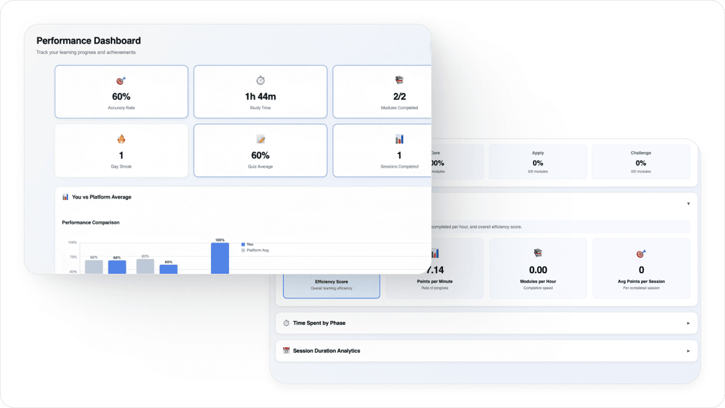Click the 83% gray bar in the chart

tap(145, 266)
